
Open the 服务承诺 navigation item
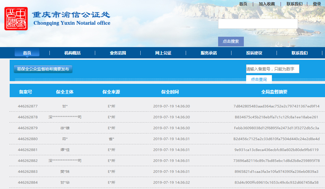[209, 53]
